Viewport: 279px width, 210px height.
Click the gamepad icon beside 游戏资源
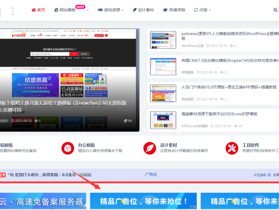pyautogui.click(x=100, y=10)
